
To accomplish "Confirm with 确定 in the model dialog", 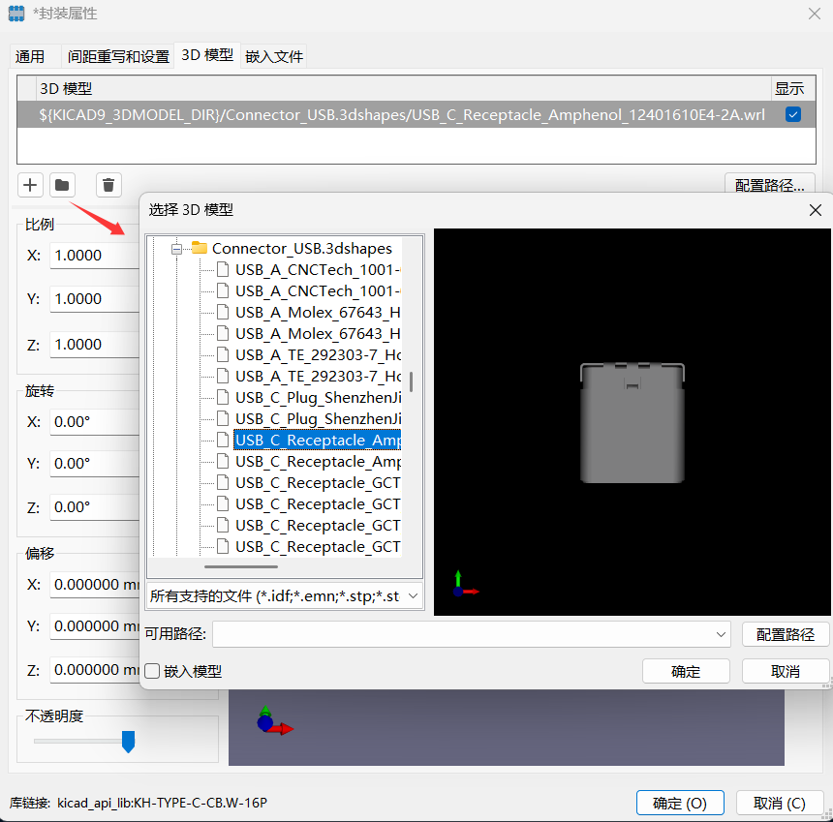I will pos(686,671).
